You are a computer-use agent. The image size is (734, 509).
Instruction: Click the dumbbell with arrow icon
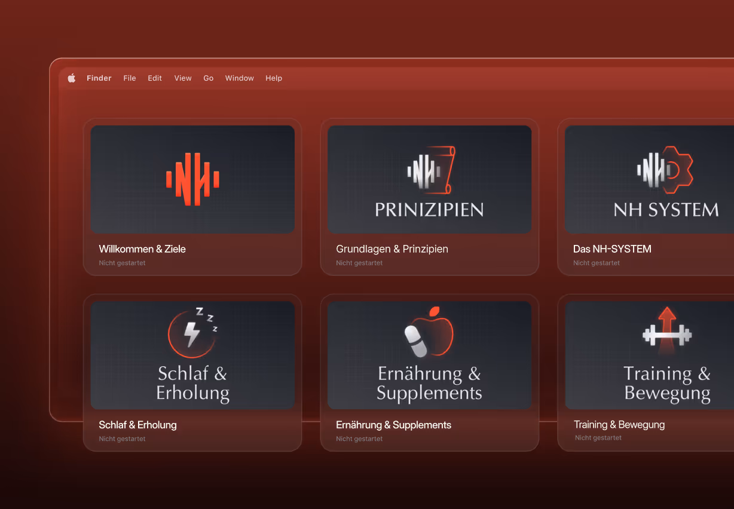pyautogui.click(x=667, y=332)
